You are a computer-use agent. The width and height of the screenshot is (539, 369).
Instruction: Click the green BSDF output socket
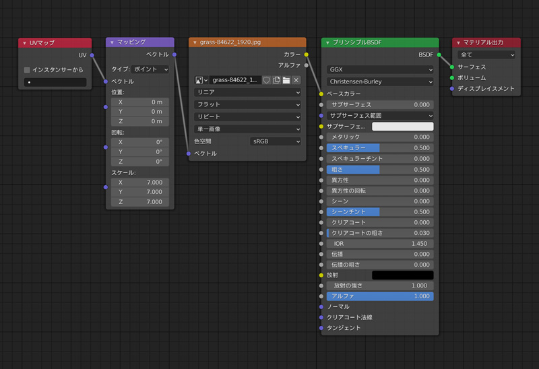[x=439, y=55]
